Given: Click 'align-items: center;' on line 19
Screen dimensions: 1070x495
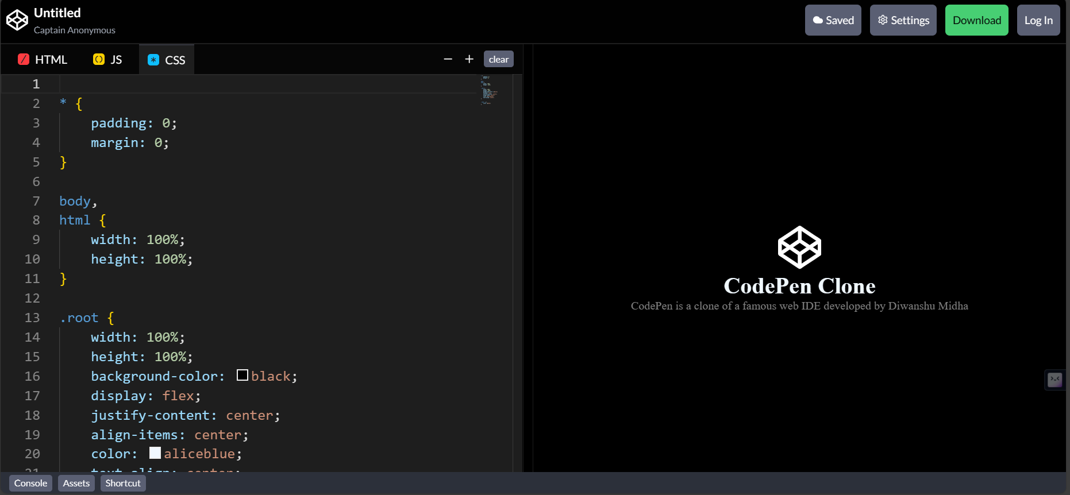Looking at the screenshot, I should [170, 435].
